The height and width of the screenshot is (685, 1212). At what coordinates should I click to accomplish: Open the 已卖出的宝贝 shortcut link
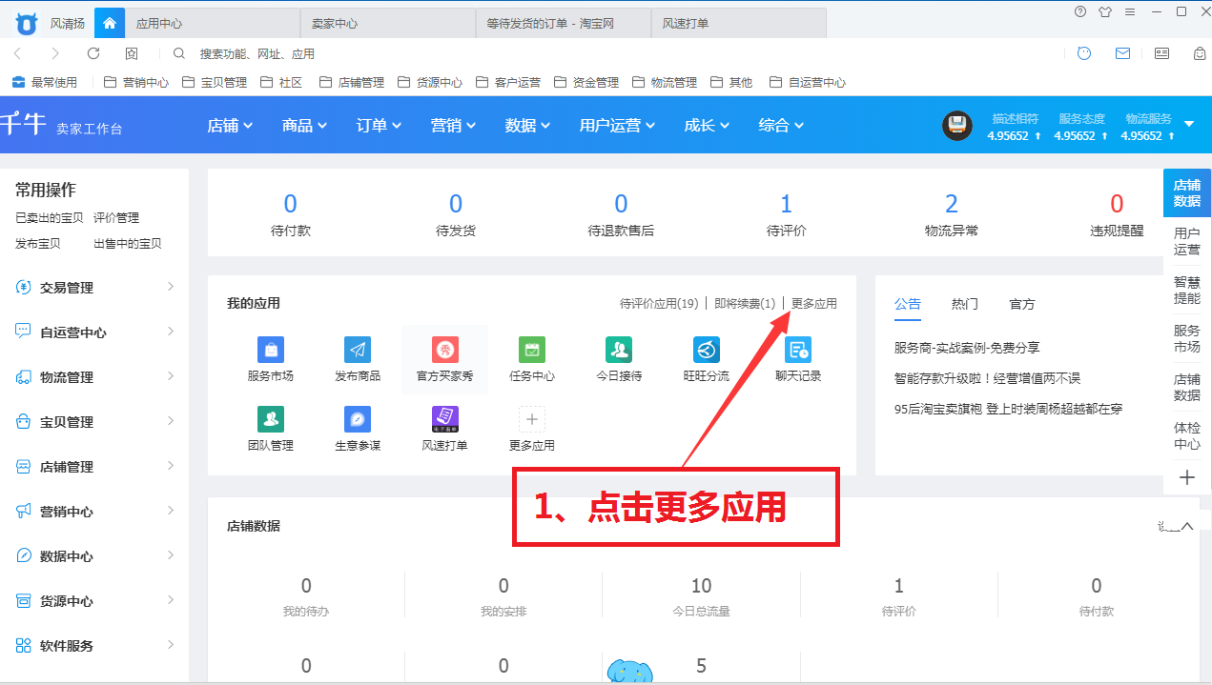49,218
